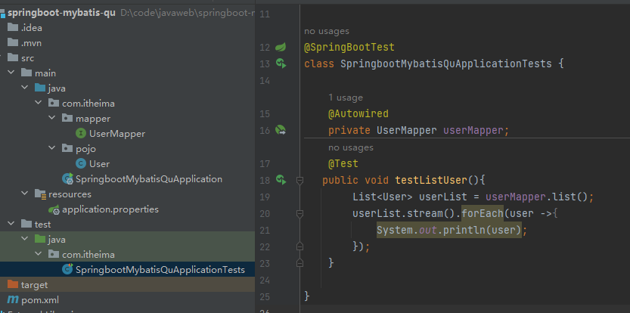Click the .idea folder icon
Viewport: 630px width, 313px height.
coord(13,28)
